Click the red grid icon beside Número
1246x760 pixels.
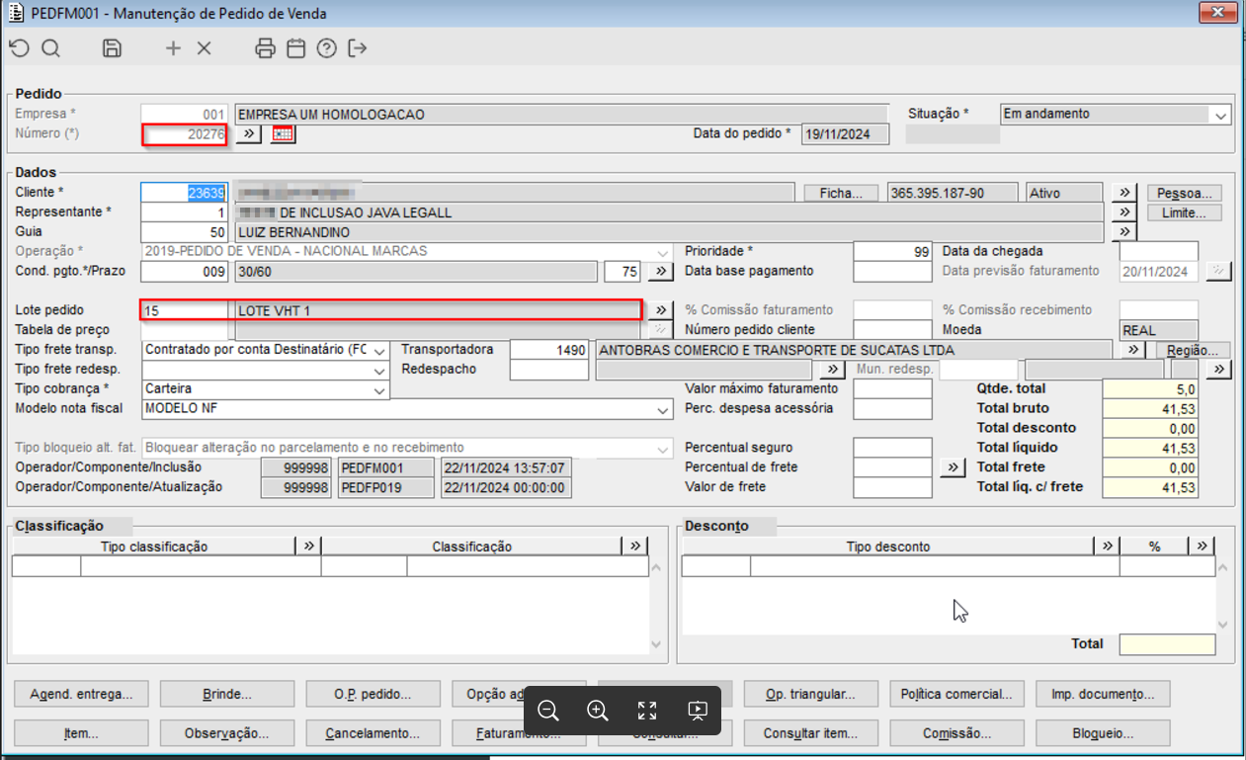(x=283, y=133)
